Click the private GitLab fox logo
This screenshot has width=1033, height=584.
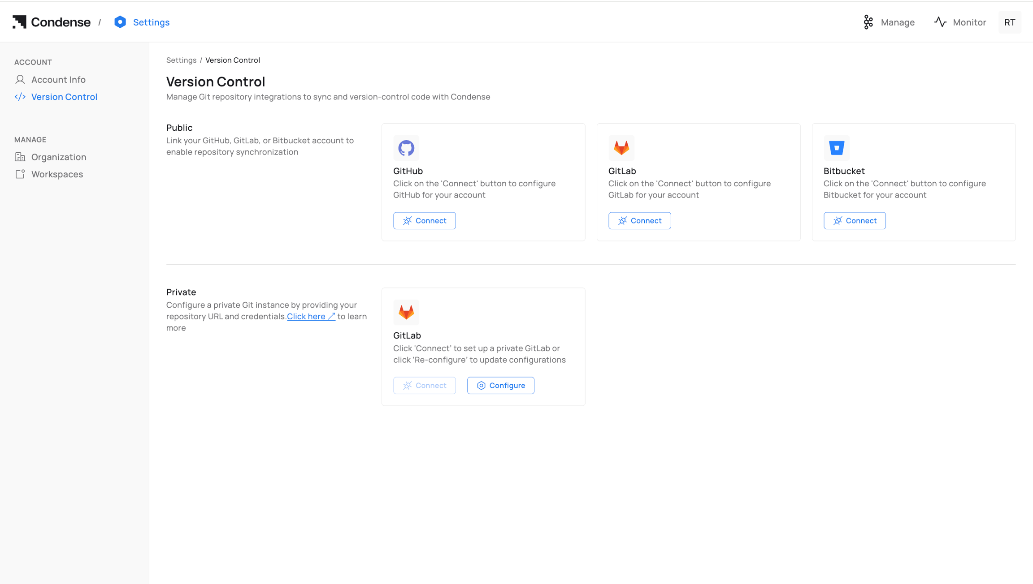coord(406,312)
